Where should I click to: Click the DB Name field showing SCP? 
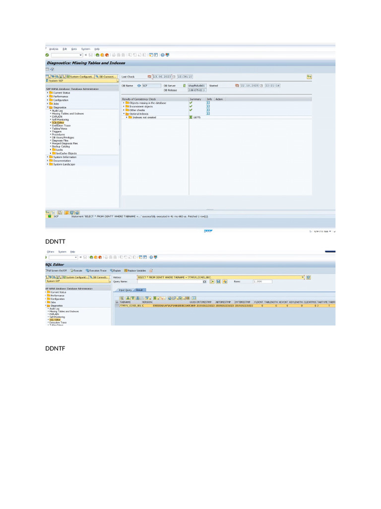151,85
